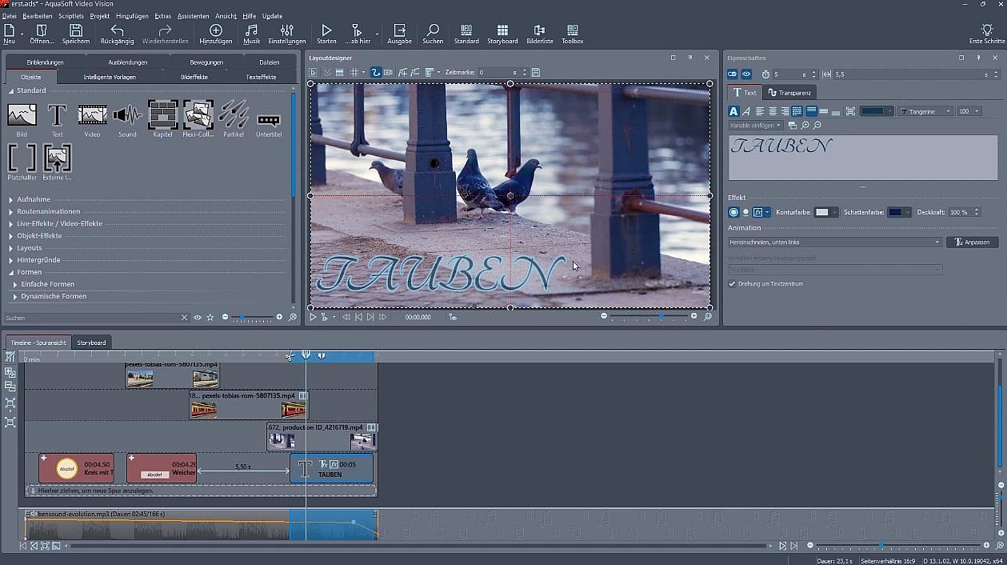Click the Anpassen button
The width and height of the screenshot is (1007, 565).
(972, 242)
